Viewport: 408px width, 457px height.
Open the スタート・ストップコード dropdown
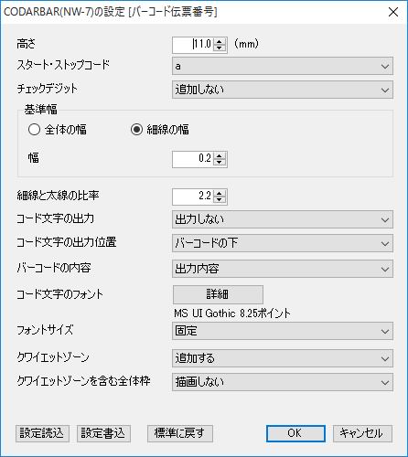pyautogui.click(x=283, y=66)
